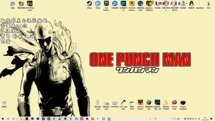
Task: Expand the system tray hidden icons arrow
Action: 182,119
